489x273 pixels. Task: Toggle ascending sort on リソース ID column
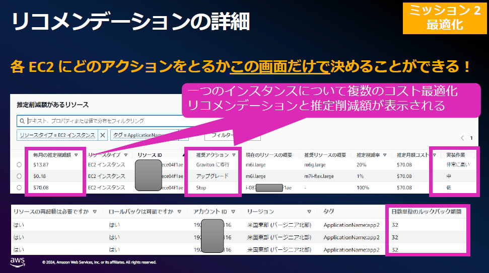(183, 155)
